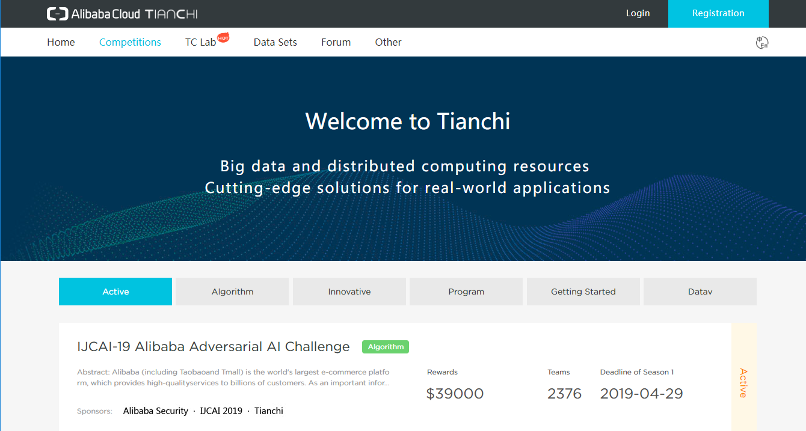This screenshot has width=806, height=431.
Task: Click the Tianchi sponsor name
Action: point(269,411)
